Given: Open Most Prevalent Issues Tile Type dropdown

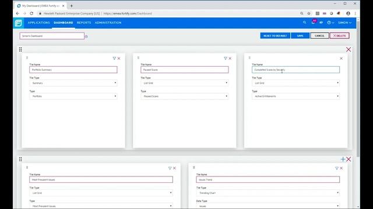Looking at the screenshot, I should pyautogui.click(x=101, y=193).
